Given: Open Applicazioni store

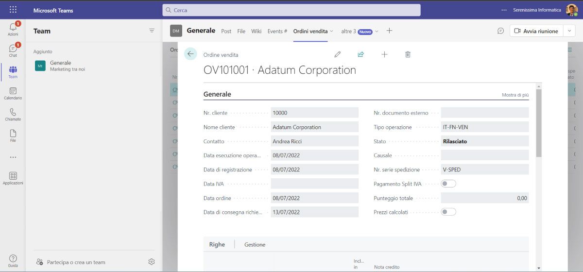Looking at the screenshot, I should pyautogui.click(x=13, y=178).
